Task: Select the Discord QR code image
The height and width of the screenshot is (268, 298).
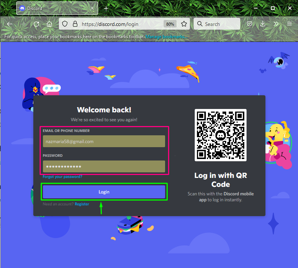Action: tap(221, 135)
